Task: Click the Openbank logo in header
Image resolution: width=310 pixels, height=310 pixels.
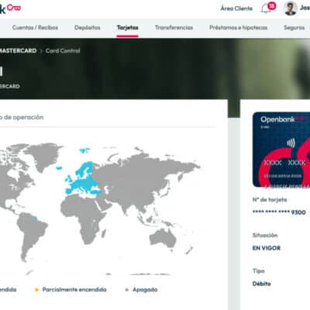Action: tap(10, 9)
